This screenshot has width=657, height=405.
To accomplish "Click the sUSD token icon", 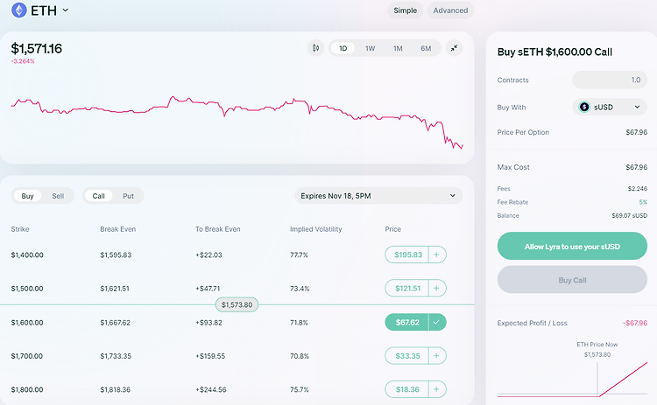I will 584,107.
